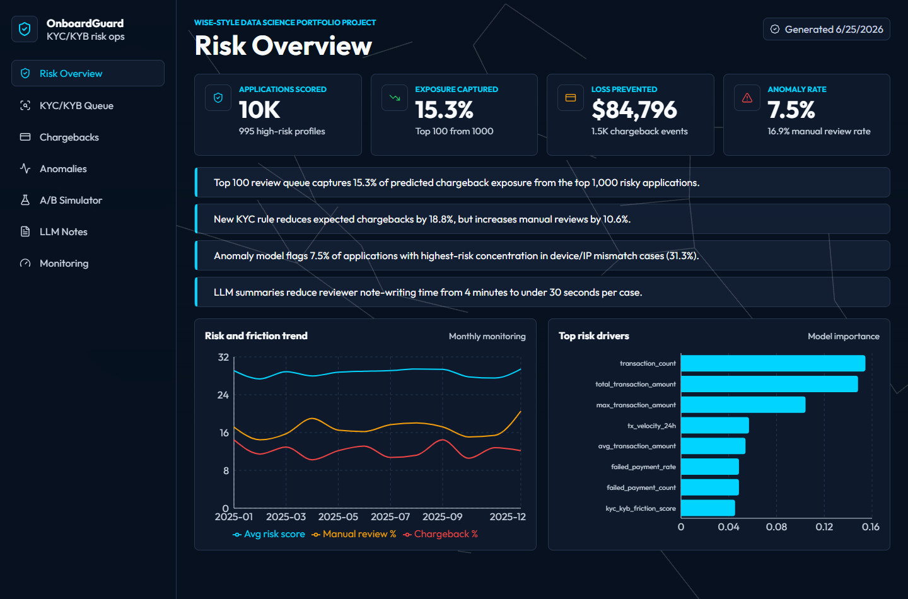Click the Anomalies pulse icon in sidebar
Image resolution: width=908 pixels, height=599 pixels.
[25, 168]
